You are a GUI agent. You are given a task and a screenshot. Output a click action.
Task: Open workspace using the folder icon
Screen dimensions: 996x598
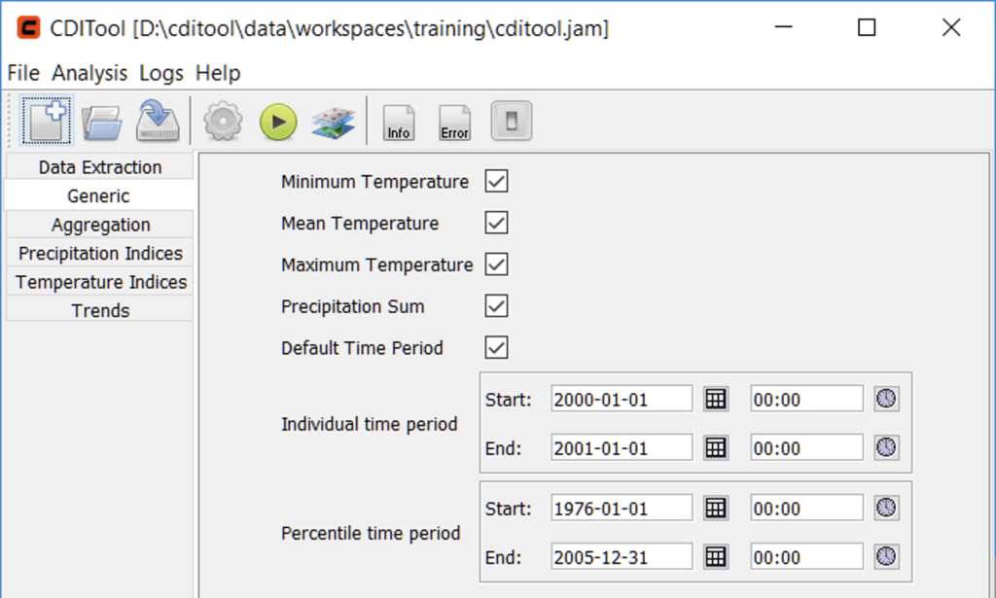(x=102, y=123)
